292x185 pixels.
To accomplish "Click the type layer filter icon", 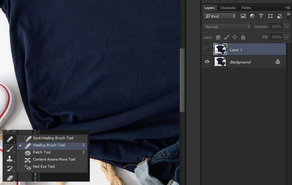I will tap(261, 16).
